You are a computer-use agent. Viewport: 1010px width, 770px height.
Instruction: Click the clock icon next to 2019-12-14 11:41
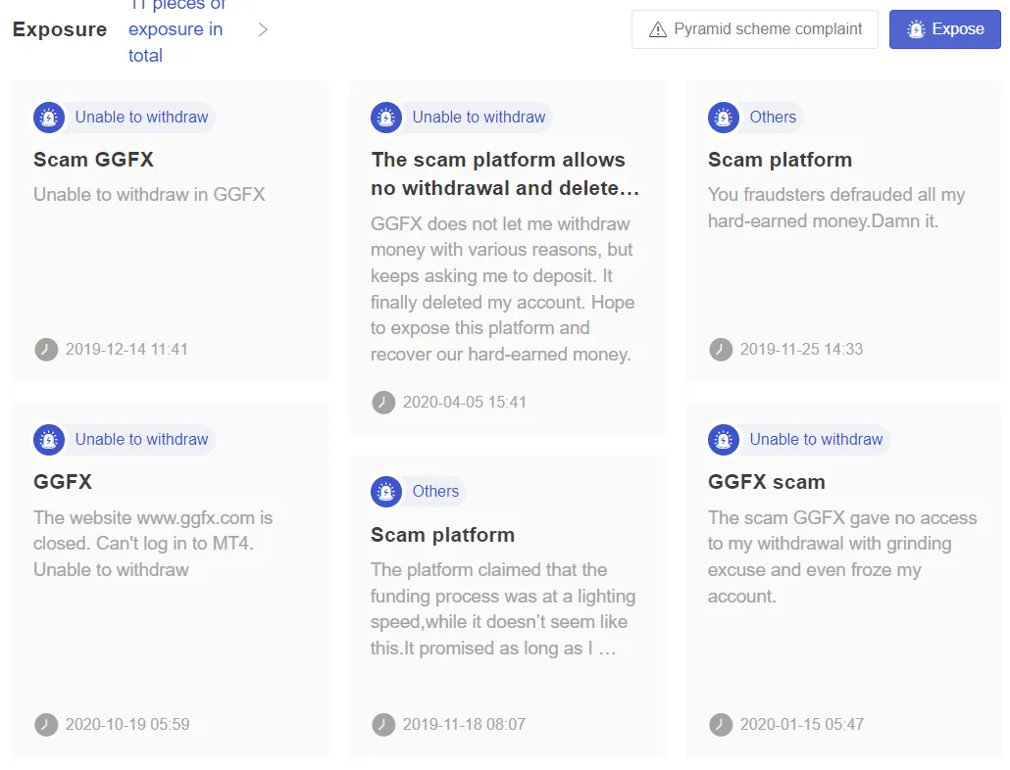click(x=46, y=350)
